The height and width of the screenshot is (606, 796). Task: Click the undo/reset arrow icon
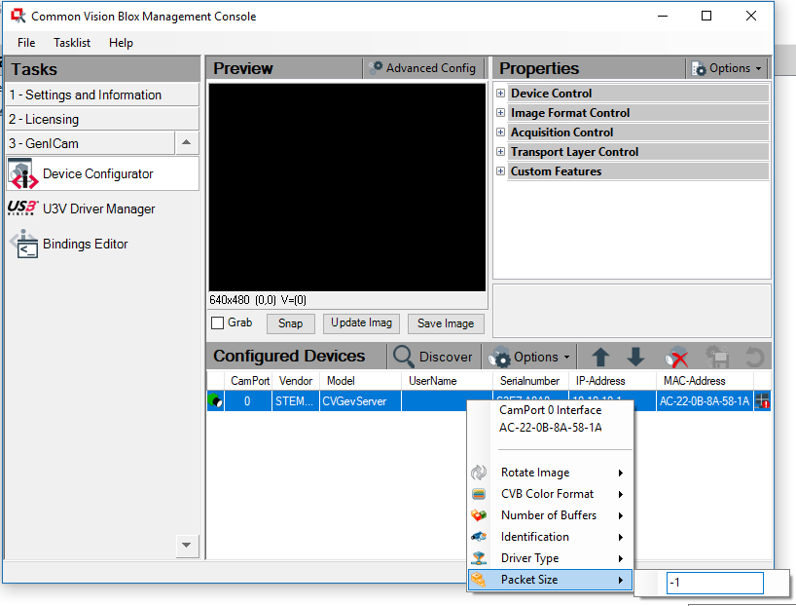[755, 357]
